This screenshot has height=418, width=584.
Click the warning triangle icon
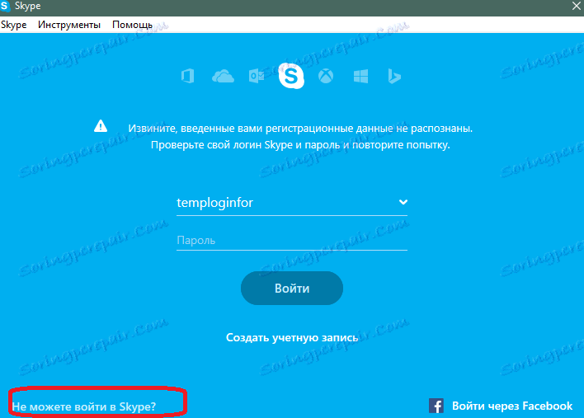click(101, 126)
